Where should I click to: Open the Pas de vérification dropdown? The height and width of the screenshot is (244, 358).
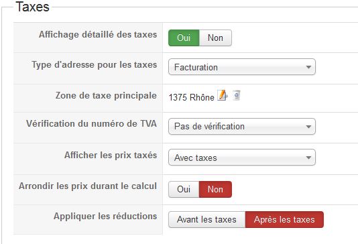pos(242,127)
